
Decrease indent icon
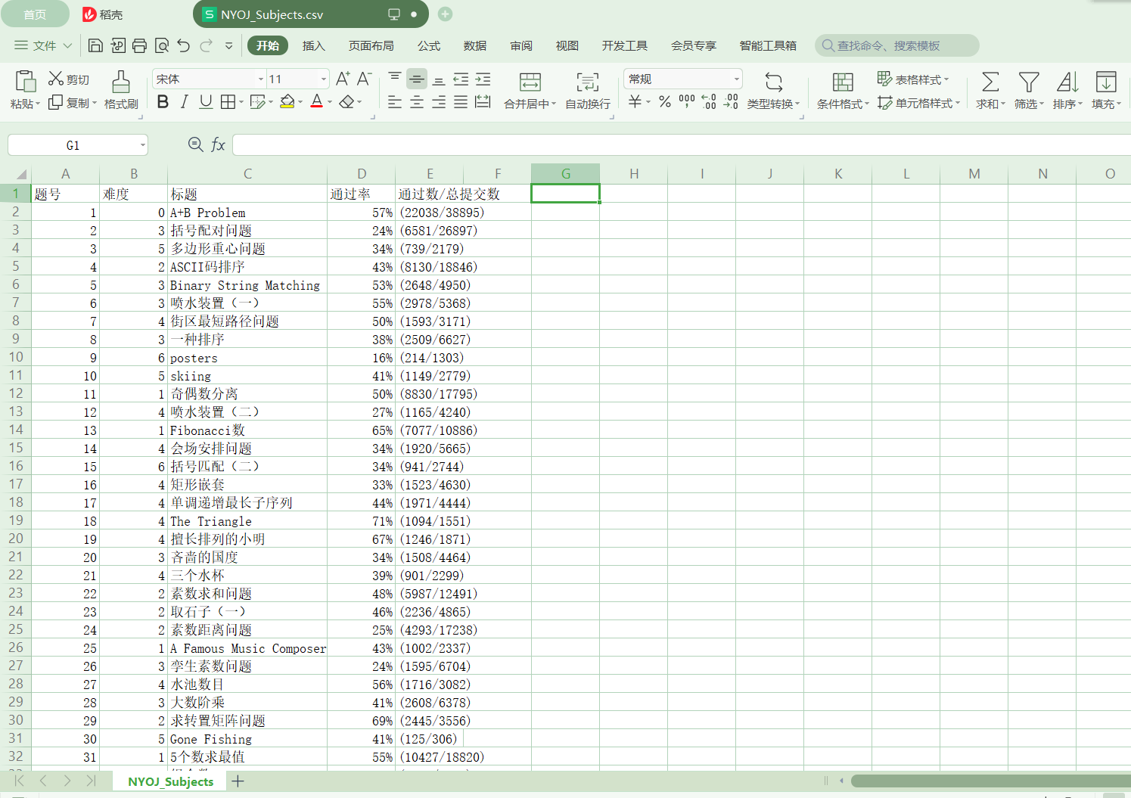[461, 79]
